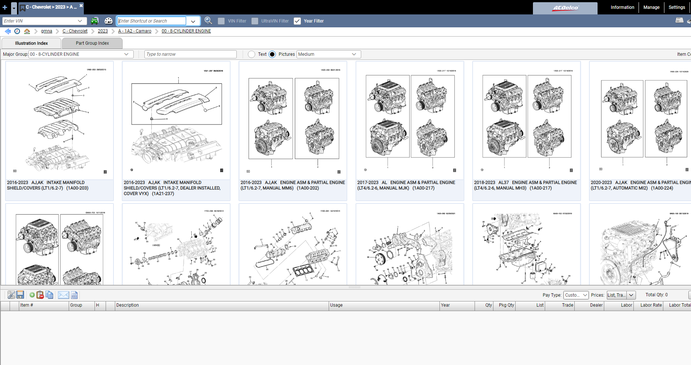Screen dimensions: 691x365
Task: Select the Text view radio button
Action: [x=252, y=54]
